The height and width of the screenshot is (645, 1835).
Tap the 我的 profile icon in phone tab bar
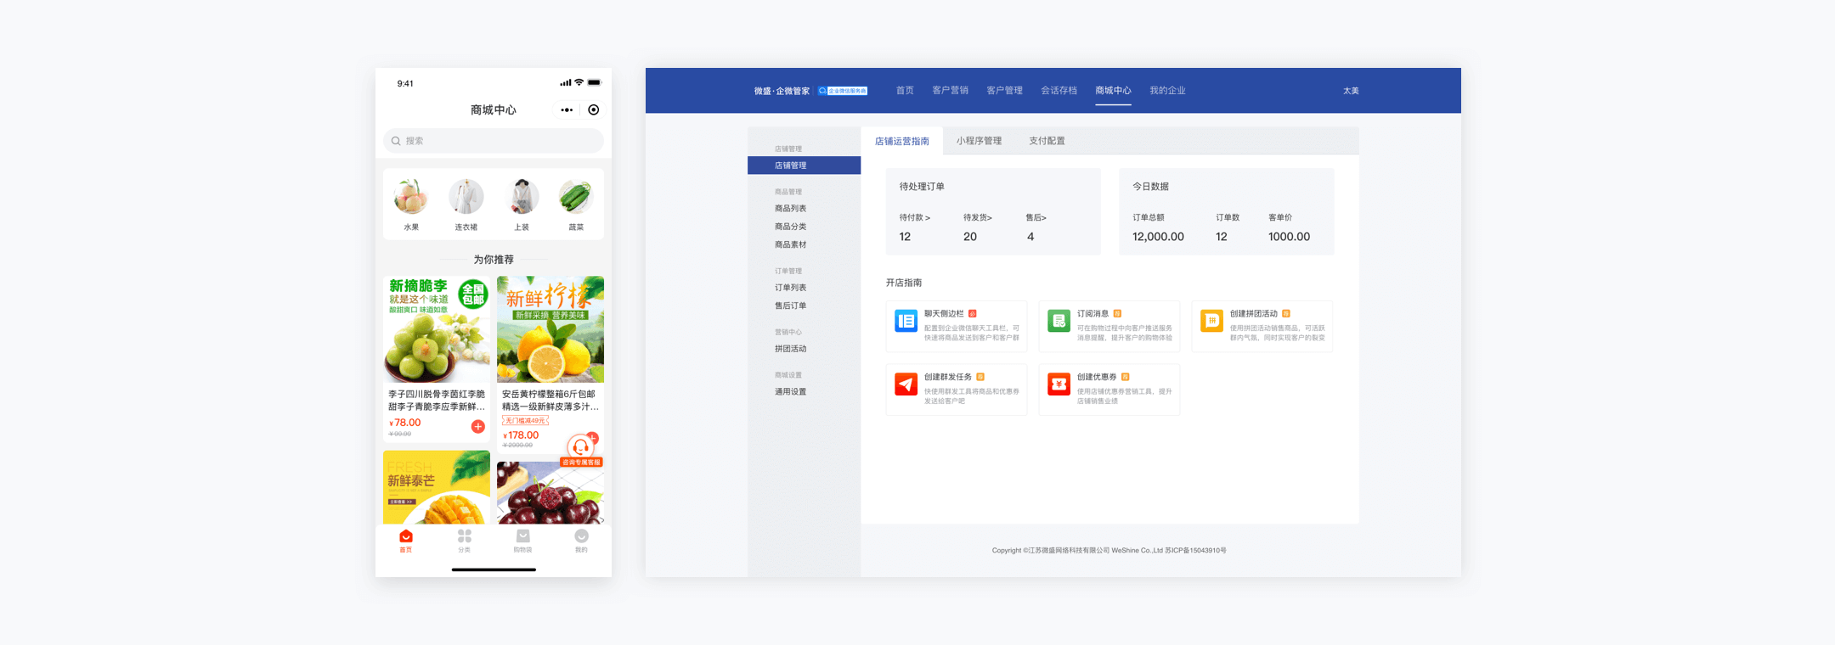point(581,536)
